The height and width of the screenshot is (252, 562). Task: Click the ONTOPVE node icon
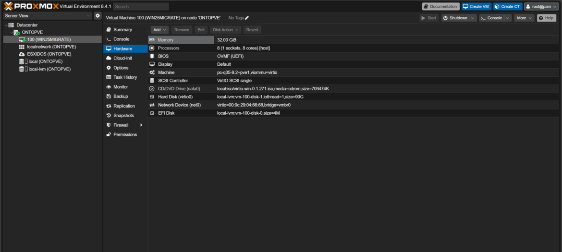17,32
